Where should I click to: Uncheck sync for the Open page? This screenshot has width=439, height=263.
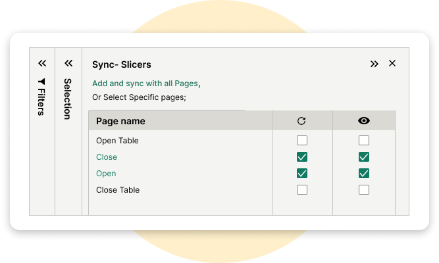click(302, 174)
